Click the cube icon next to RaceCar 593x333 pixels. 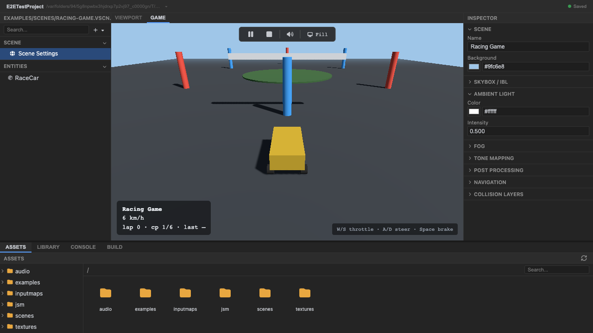tap(10, 78)
